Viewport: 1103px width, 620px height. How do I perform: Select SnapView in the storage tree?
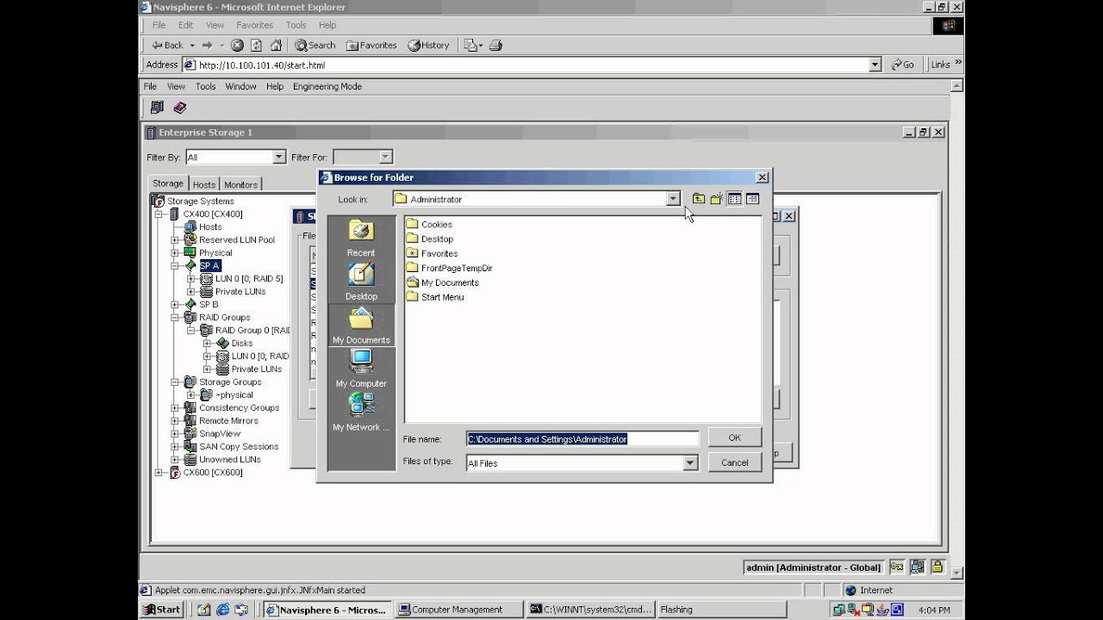tap(220, 433)
